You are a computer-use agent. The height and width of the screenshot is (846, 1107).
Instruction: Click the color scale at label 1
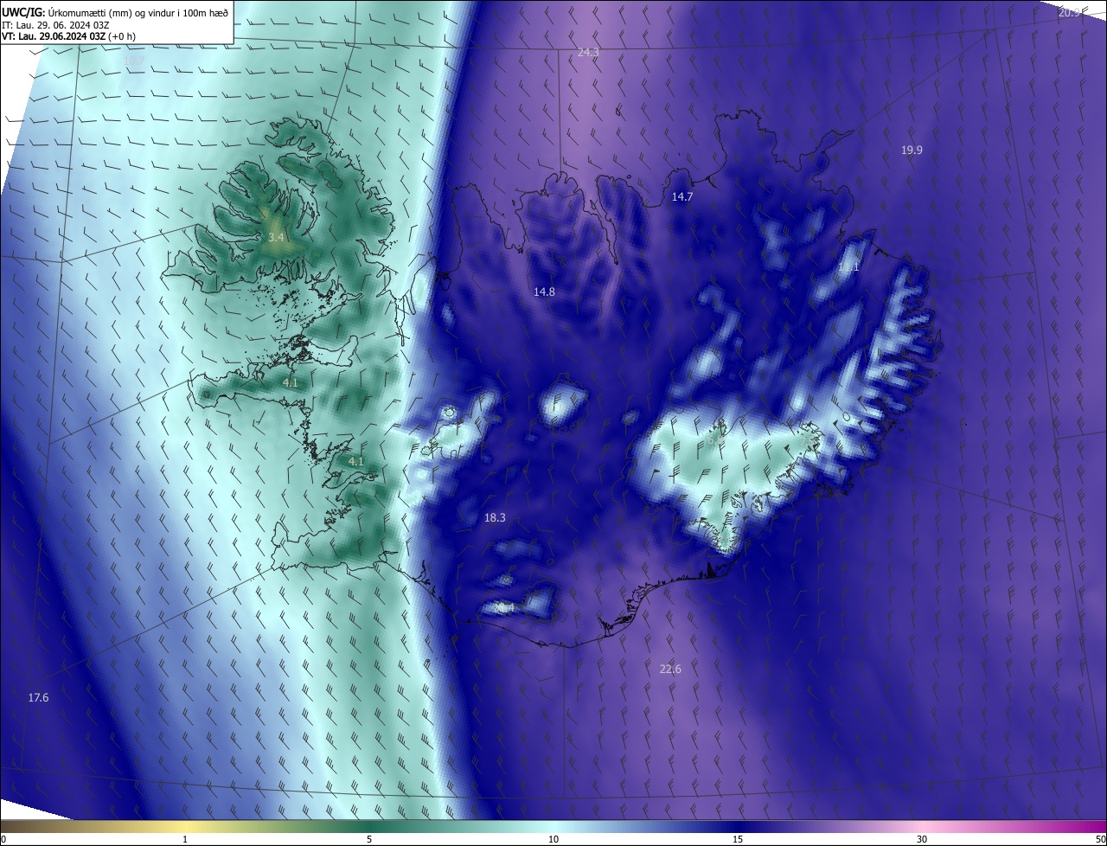(185, 840)
